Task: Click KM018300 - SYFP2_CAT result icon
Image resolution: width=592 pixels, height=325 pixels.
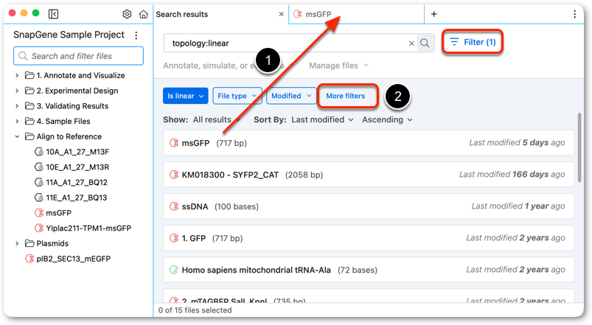Action: tap(174, 175)
